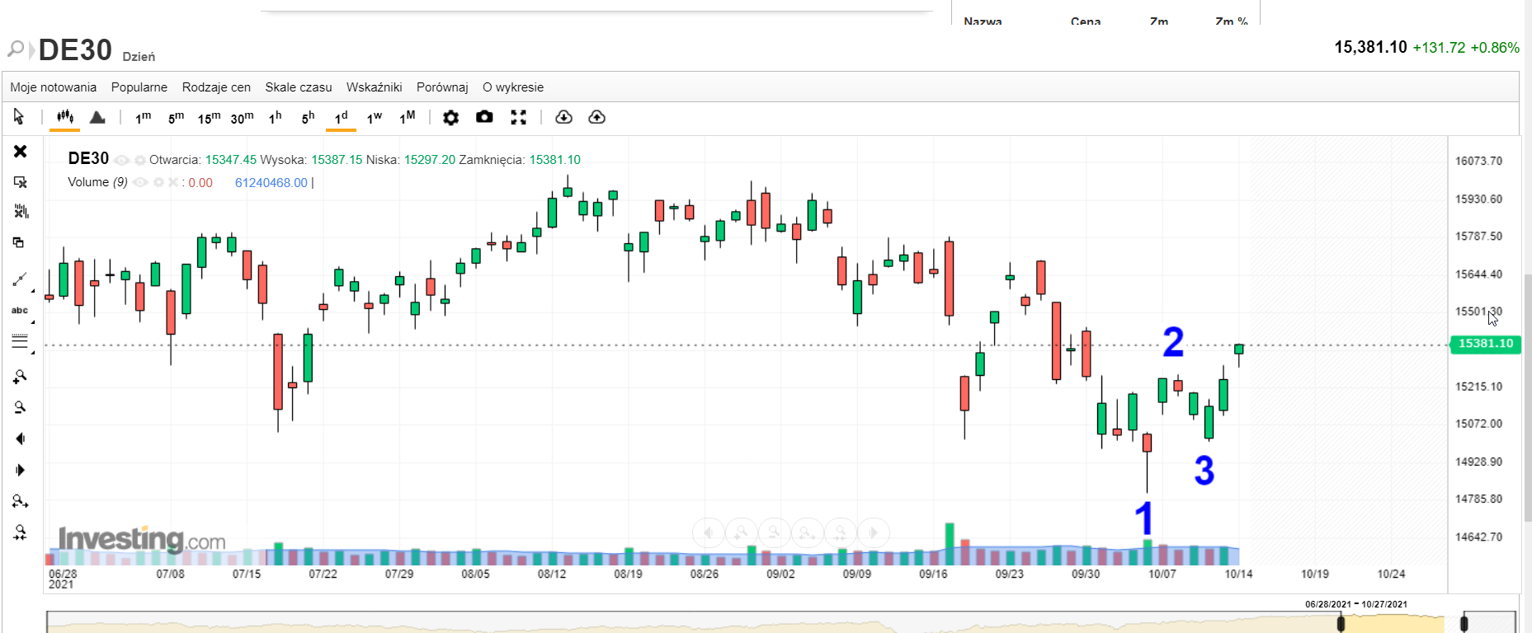Click faded scroll-right circle button on chart

[x=874, y=532]
